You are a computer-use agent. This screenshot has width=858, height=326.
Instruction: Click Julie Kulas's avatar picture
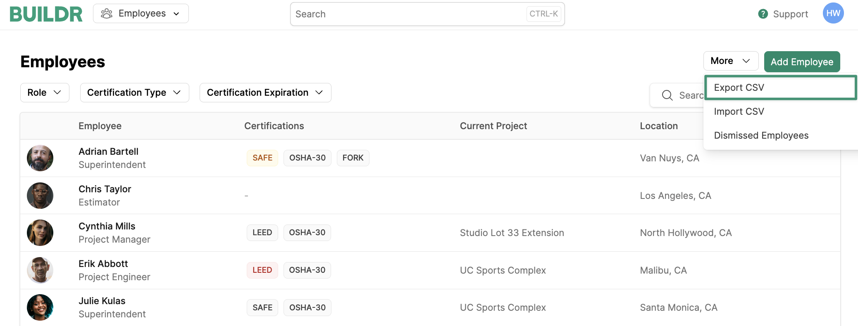pyautogui.click(x=40, y=307)
